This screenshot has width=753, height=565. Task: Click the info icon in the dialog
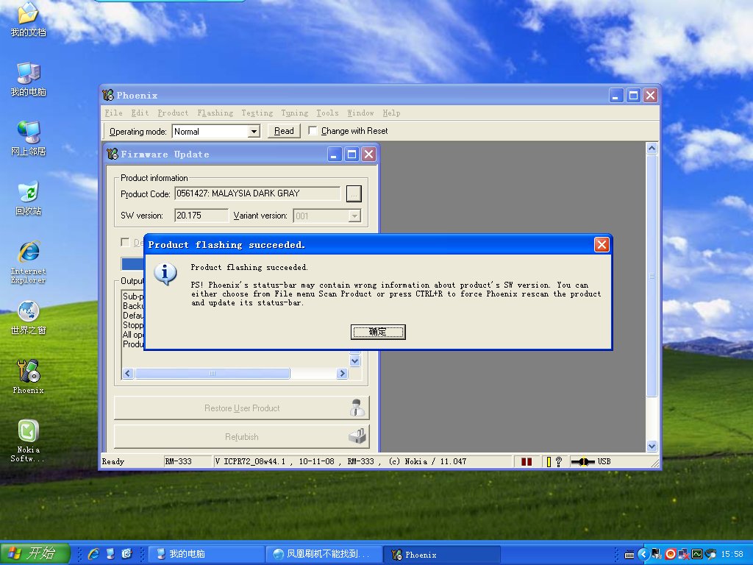[x=165, y=274]
